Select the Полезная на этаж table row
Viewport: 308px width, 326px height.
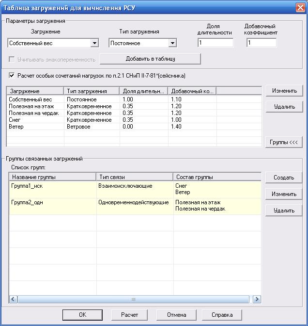tap(134, 106)
